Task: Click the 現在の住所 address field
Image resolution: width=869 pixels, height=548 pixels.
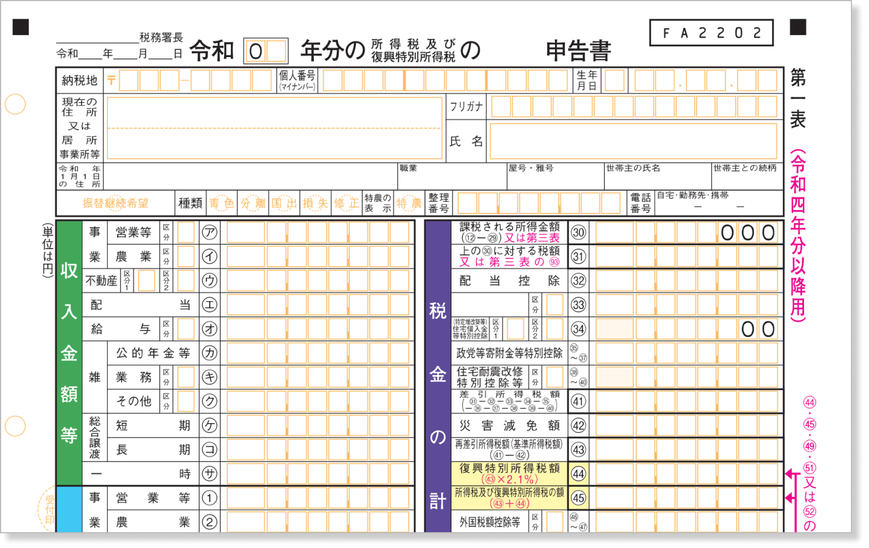Action: (x=274, y=128)
